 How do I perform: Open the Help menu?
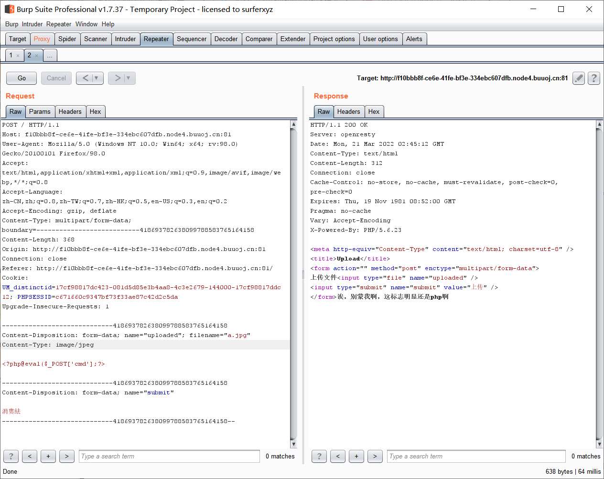[108, 24]
